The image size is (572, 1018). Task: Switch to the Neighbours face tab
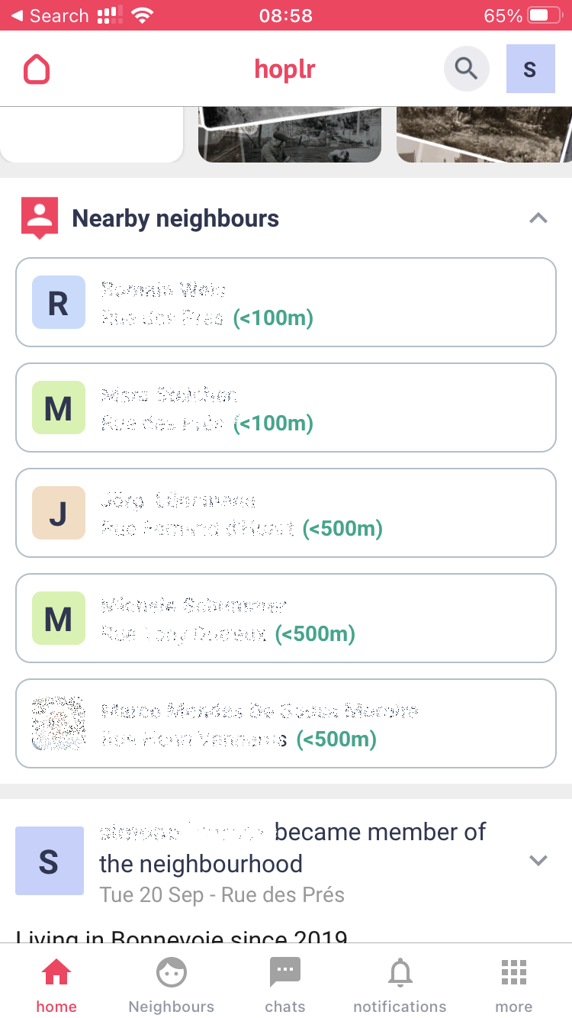172,984
